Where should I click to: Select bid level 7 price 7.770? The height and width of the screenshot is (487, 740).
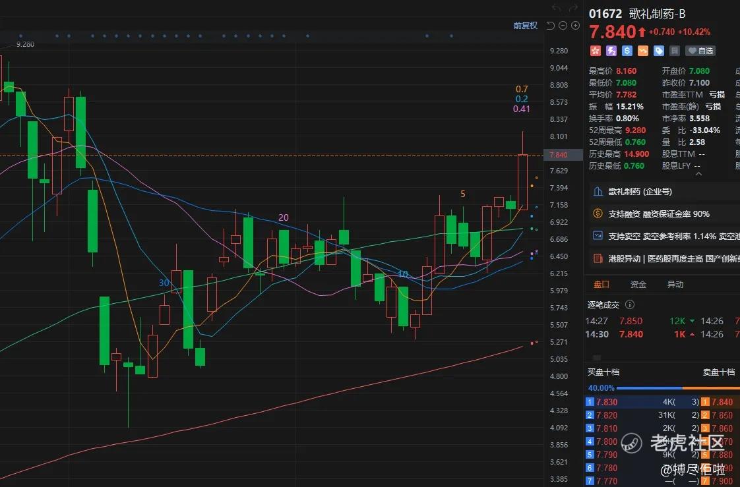click(x=606, y=481)
